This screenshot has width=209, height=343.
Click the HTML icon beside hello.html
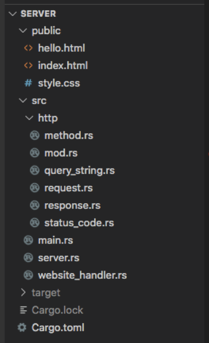28,48
